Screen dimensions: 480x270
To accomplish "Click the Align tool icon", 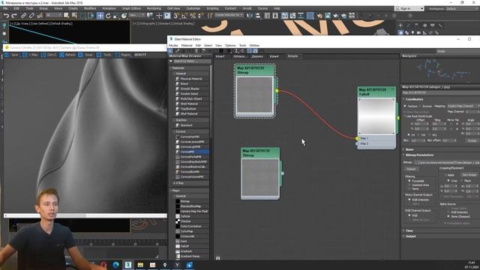I will [258, 16].
